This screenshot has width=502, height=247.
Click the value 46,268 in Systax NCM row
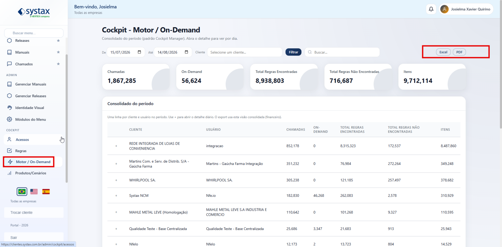point(319,196)
